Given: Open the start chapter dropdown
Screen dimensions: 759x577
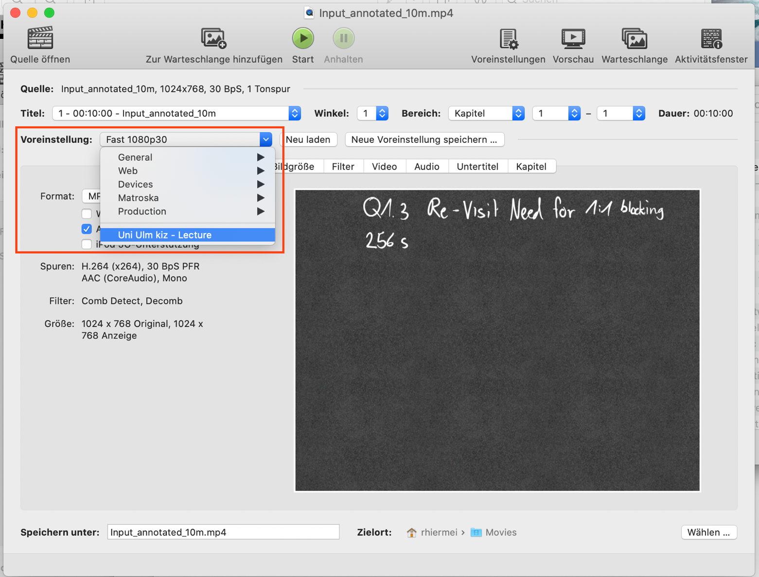Looking at the screenshot, I should [557, 113].
